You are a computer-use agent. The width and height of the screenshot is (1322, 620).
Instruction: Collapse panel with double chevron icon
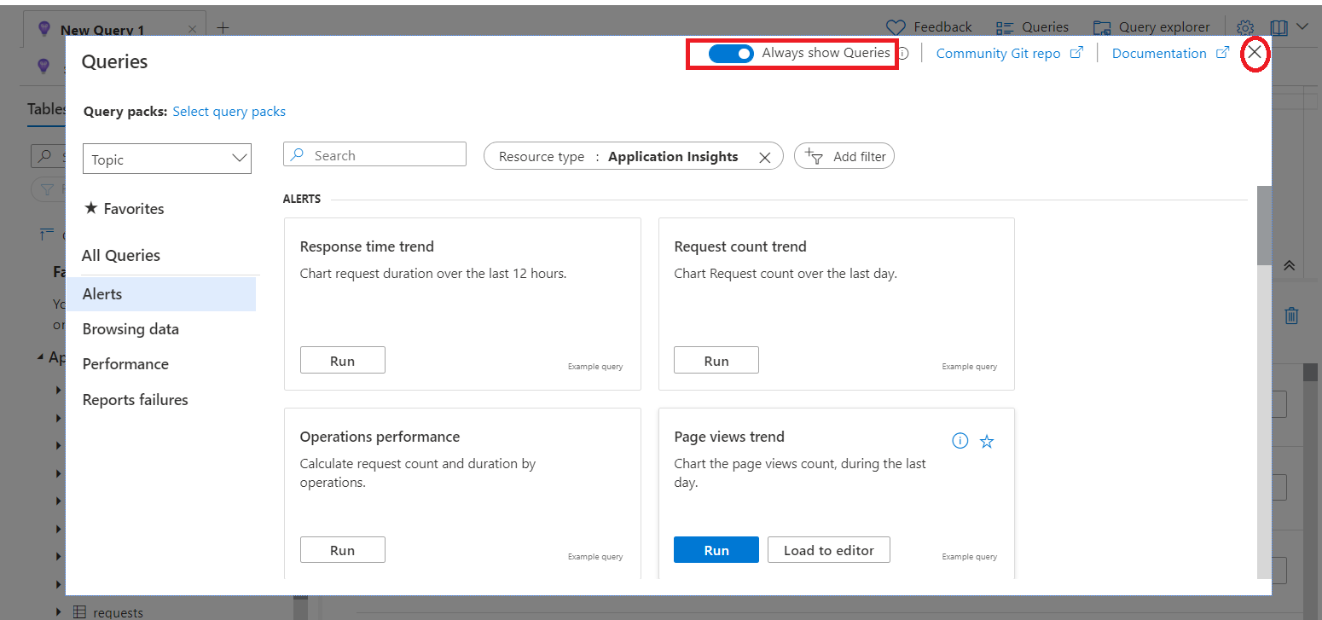tap(1290, 266)
